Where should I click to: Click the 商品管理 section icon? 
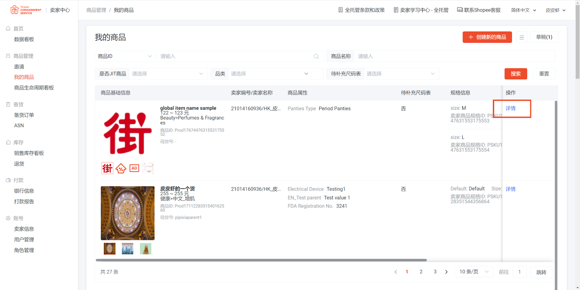8,56
